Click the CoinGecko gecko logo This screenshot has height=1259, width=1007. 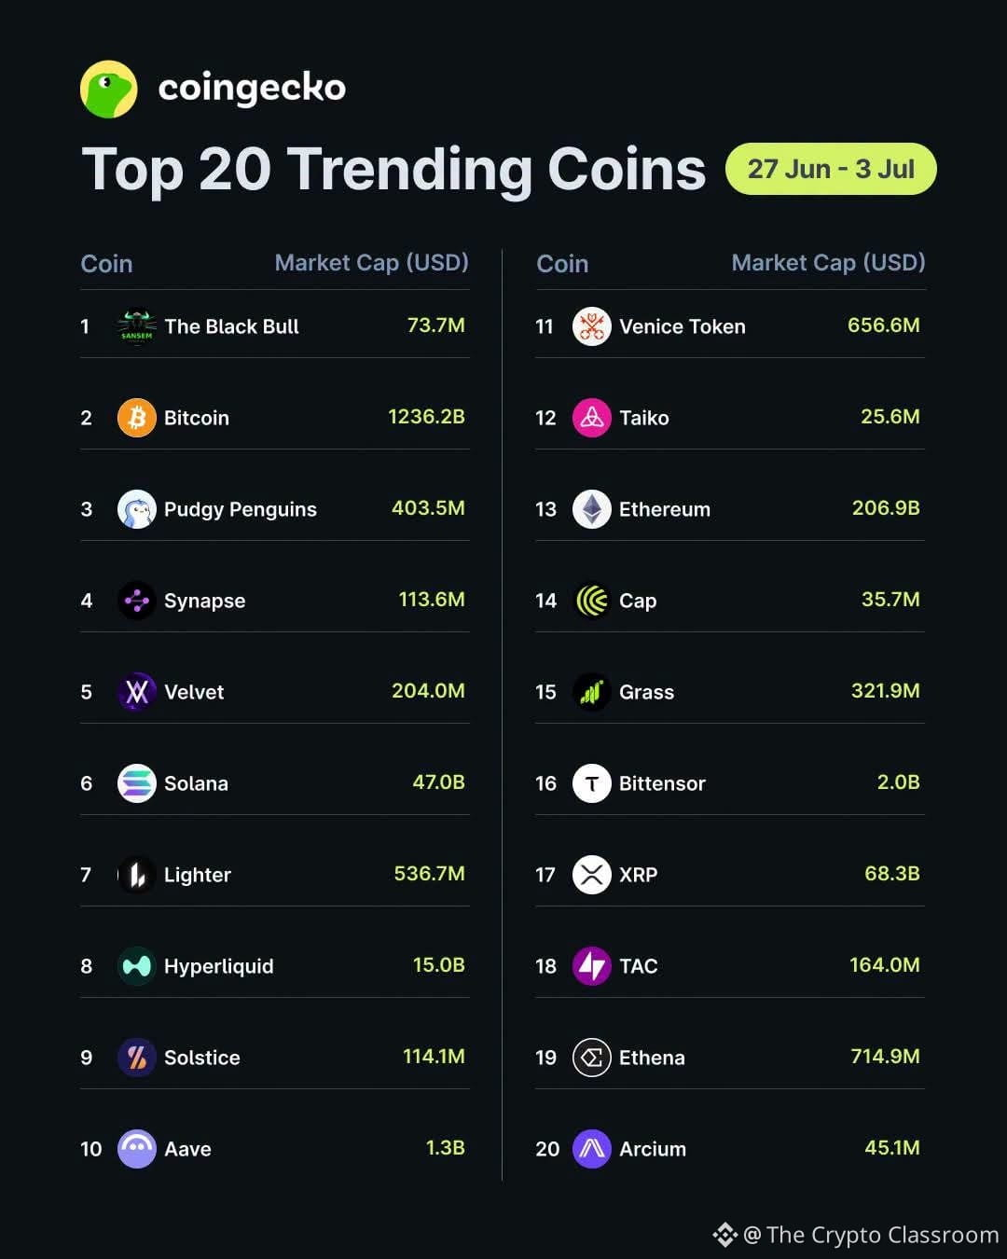pos(109,89)
